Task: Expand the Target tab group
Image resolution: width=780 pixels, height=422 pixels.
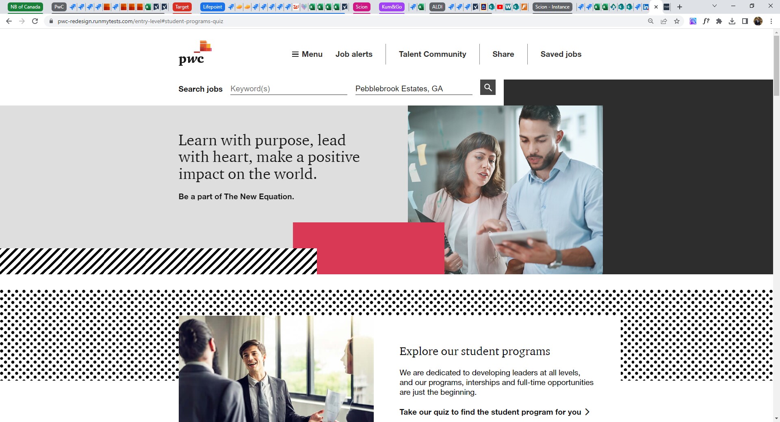Action: (182, 7)
